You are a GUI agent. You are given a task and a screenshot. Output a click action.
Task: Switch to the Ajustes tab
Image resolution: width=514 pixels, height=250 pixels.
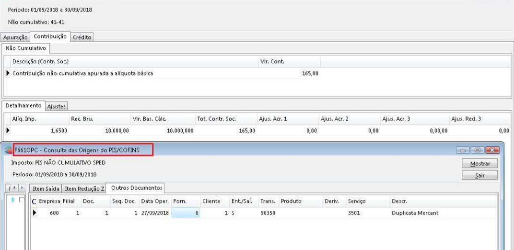tap(57, 106)
